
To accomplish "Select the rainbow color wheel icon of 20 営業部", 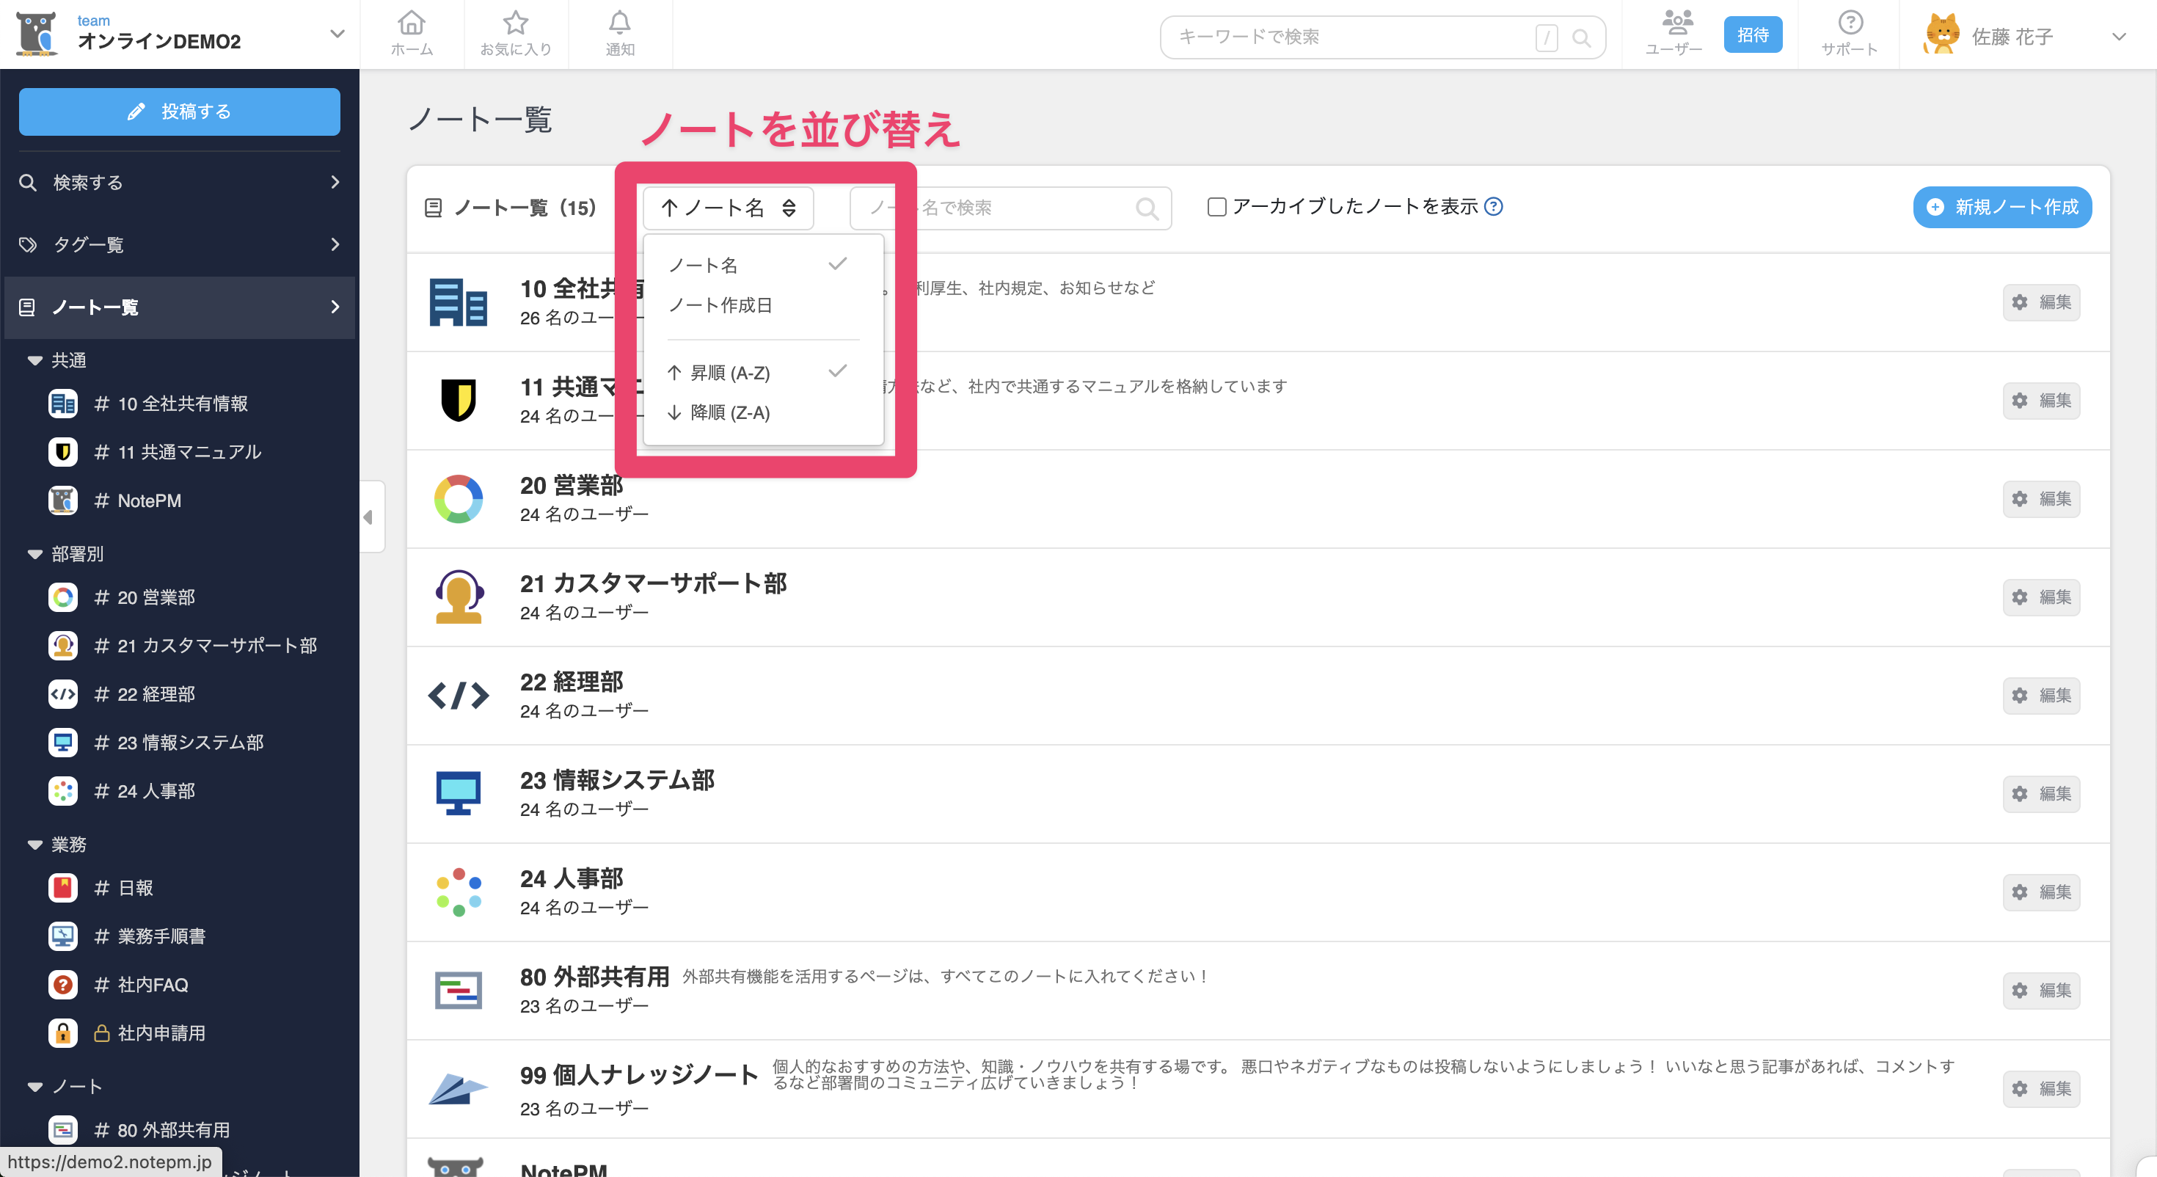I will coord(458,498).
